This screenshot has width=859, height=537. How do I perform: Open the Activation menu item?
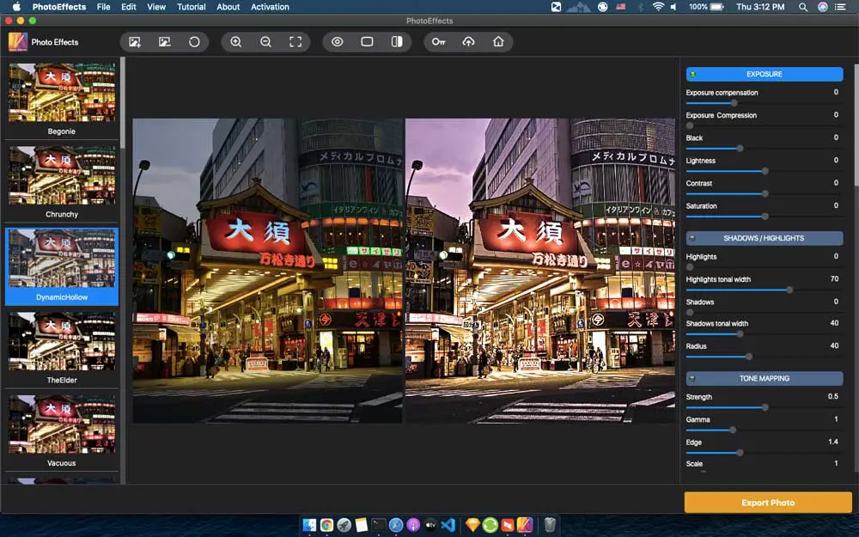270,7
